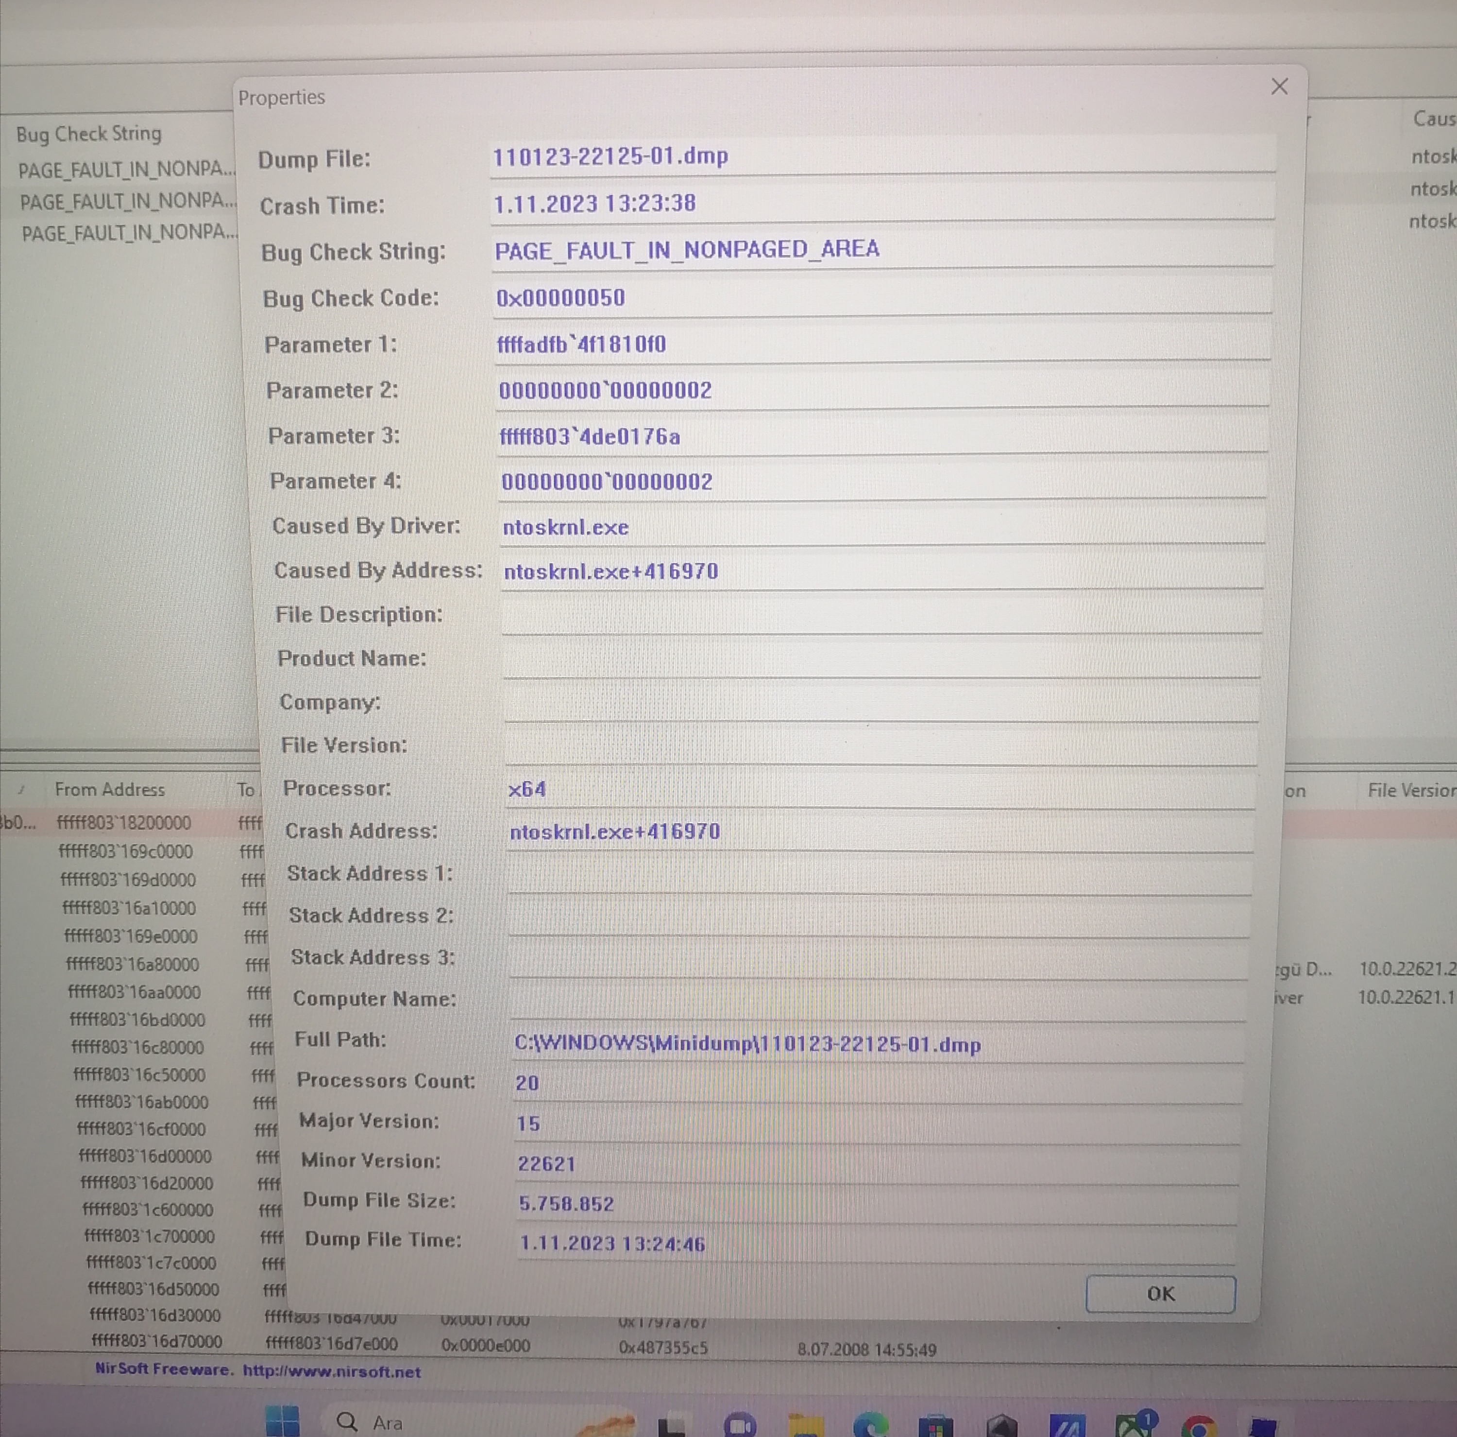1457x1437 pixels.
Task: Launch Google Chrome from the taskbar
Action: pyautogui.click(x=1199, y=1426)
